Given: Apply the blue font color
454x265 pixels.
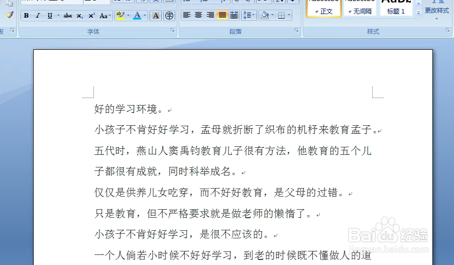Looking at the screenshot, I should pyautogui.click(x=138, y=16).
